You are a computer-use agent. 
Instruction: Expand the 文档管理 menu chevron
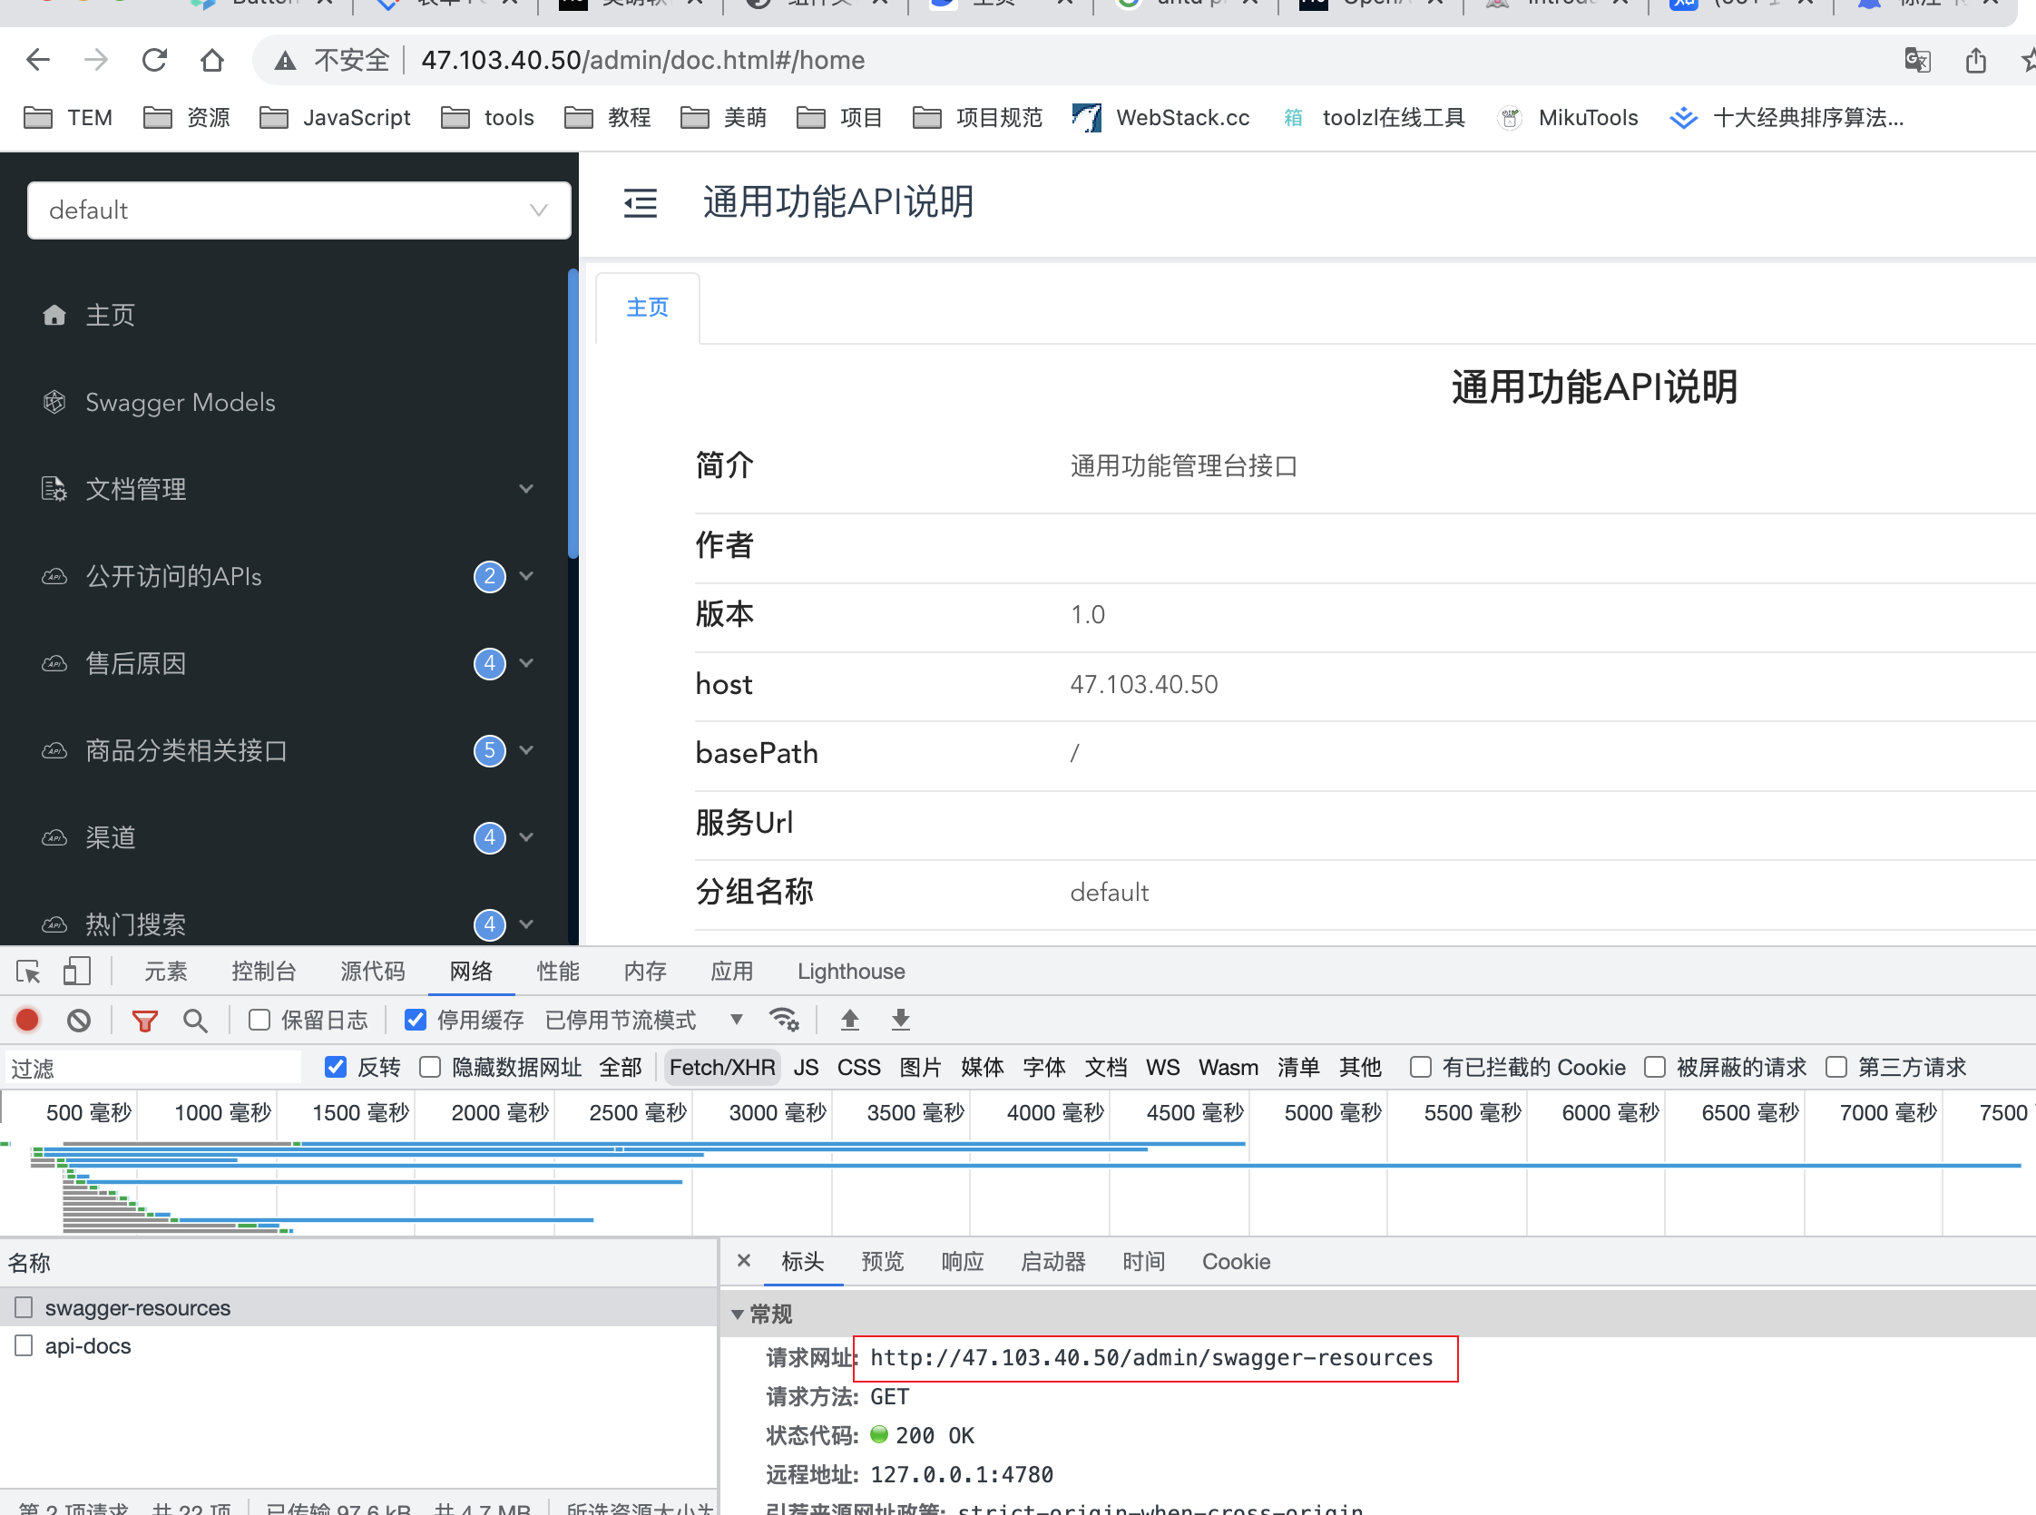pos(526,489)
